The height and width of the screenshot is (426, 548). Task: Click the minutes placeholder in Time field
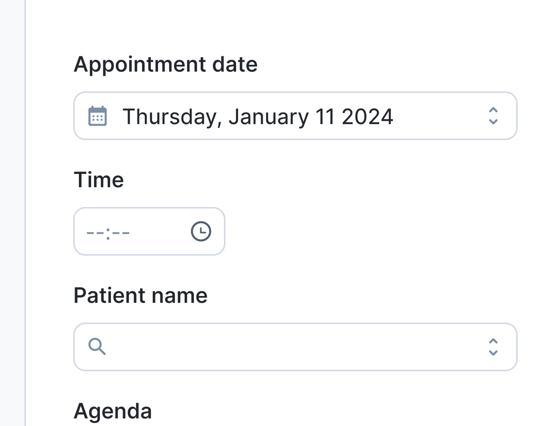coord(121,233)
